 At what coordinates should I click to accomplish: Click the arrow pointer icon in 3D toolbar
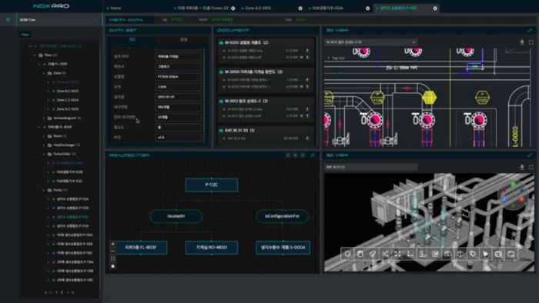[485, 255]
